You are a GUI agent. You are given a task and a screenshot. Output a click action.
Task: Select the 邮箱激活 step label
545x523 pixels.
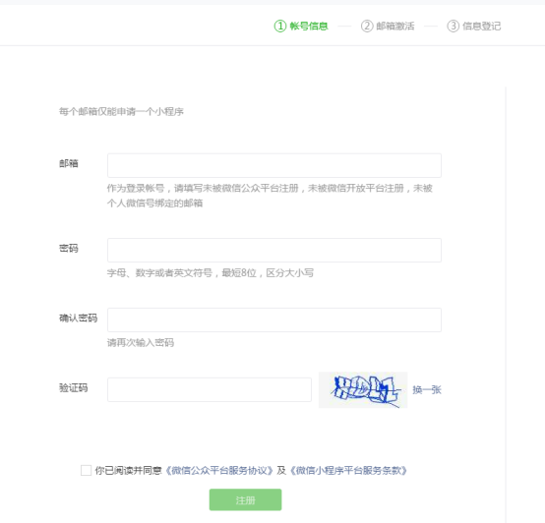click(x=395, y=26)
